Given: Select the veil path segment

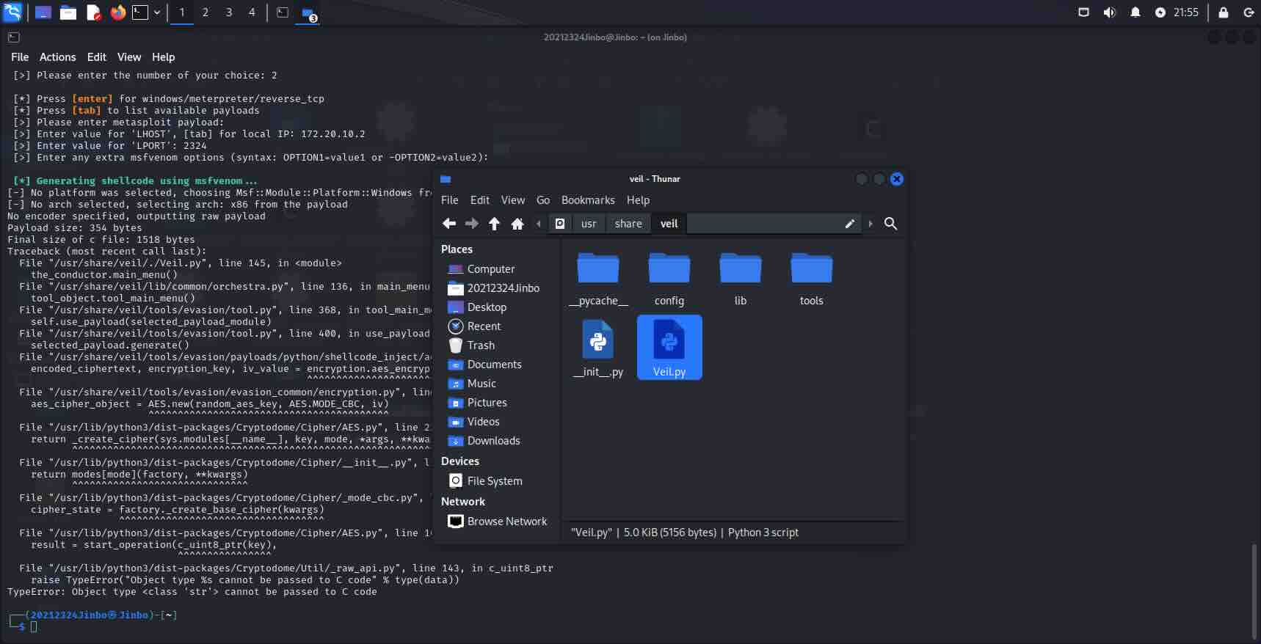Looking at the screenshot, I should coord(669,224).
